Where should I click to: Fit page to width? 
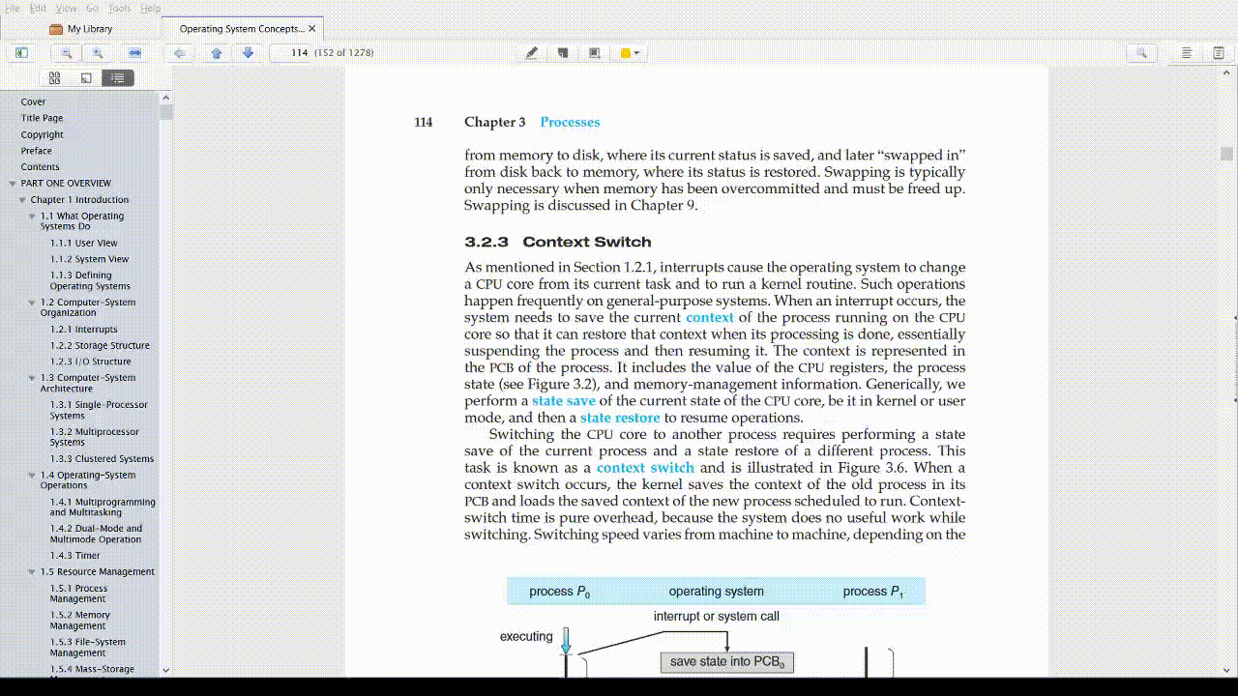[x=134, y=53]
